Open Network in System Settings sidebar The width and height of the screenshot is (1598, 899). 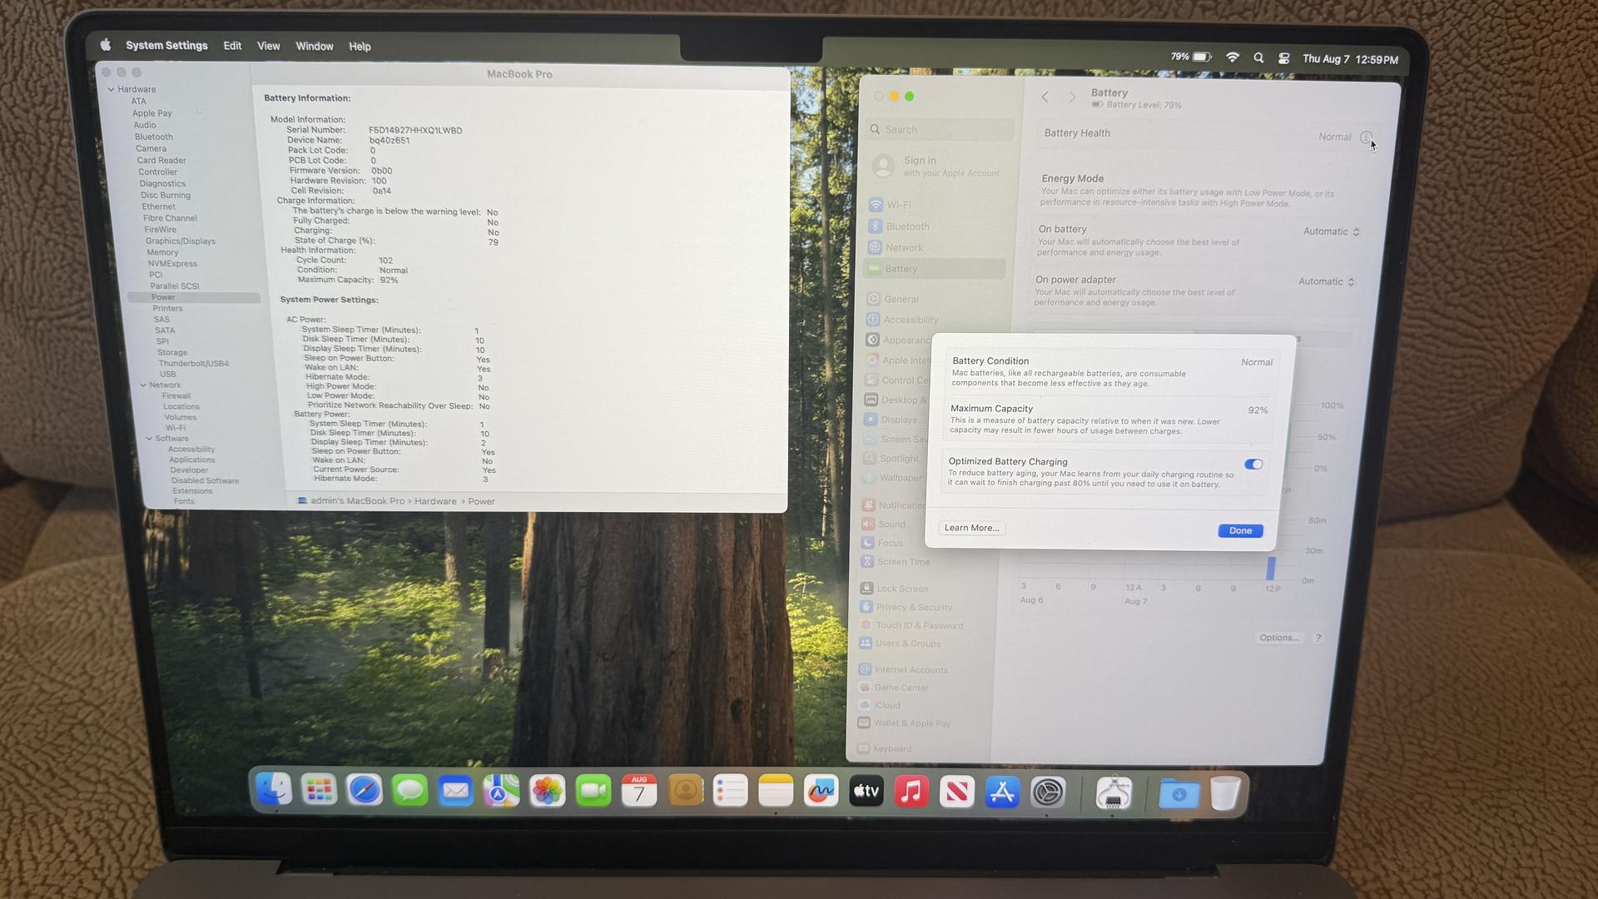[896, 248]
